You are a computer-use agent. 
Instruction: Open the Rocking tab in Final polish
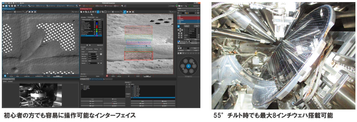pyautogui.click(x=96, y=49)
